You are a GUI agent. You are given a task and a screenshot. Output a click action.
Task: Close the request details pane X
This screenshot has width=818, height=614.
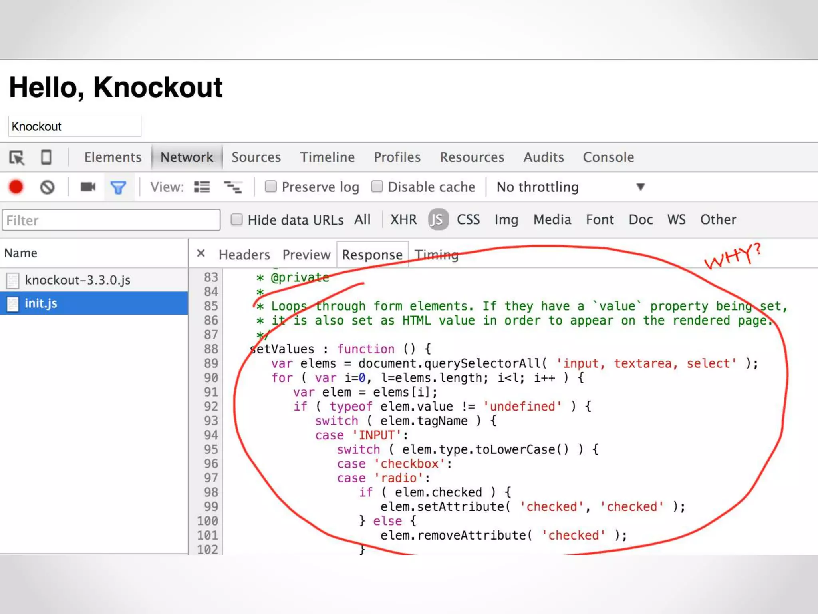pyautogui.click(x=201, y=253)
